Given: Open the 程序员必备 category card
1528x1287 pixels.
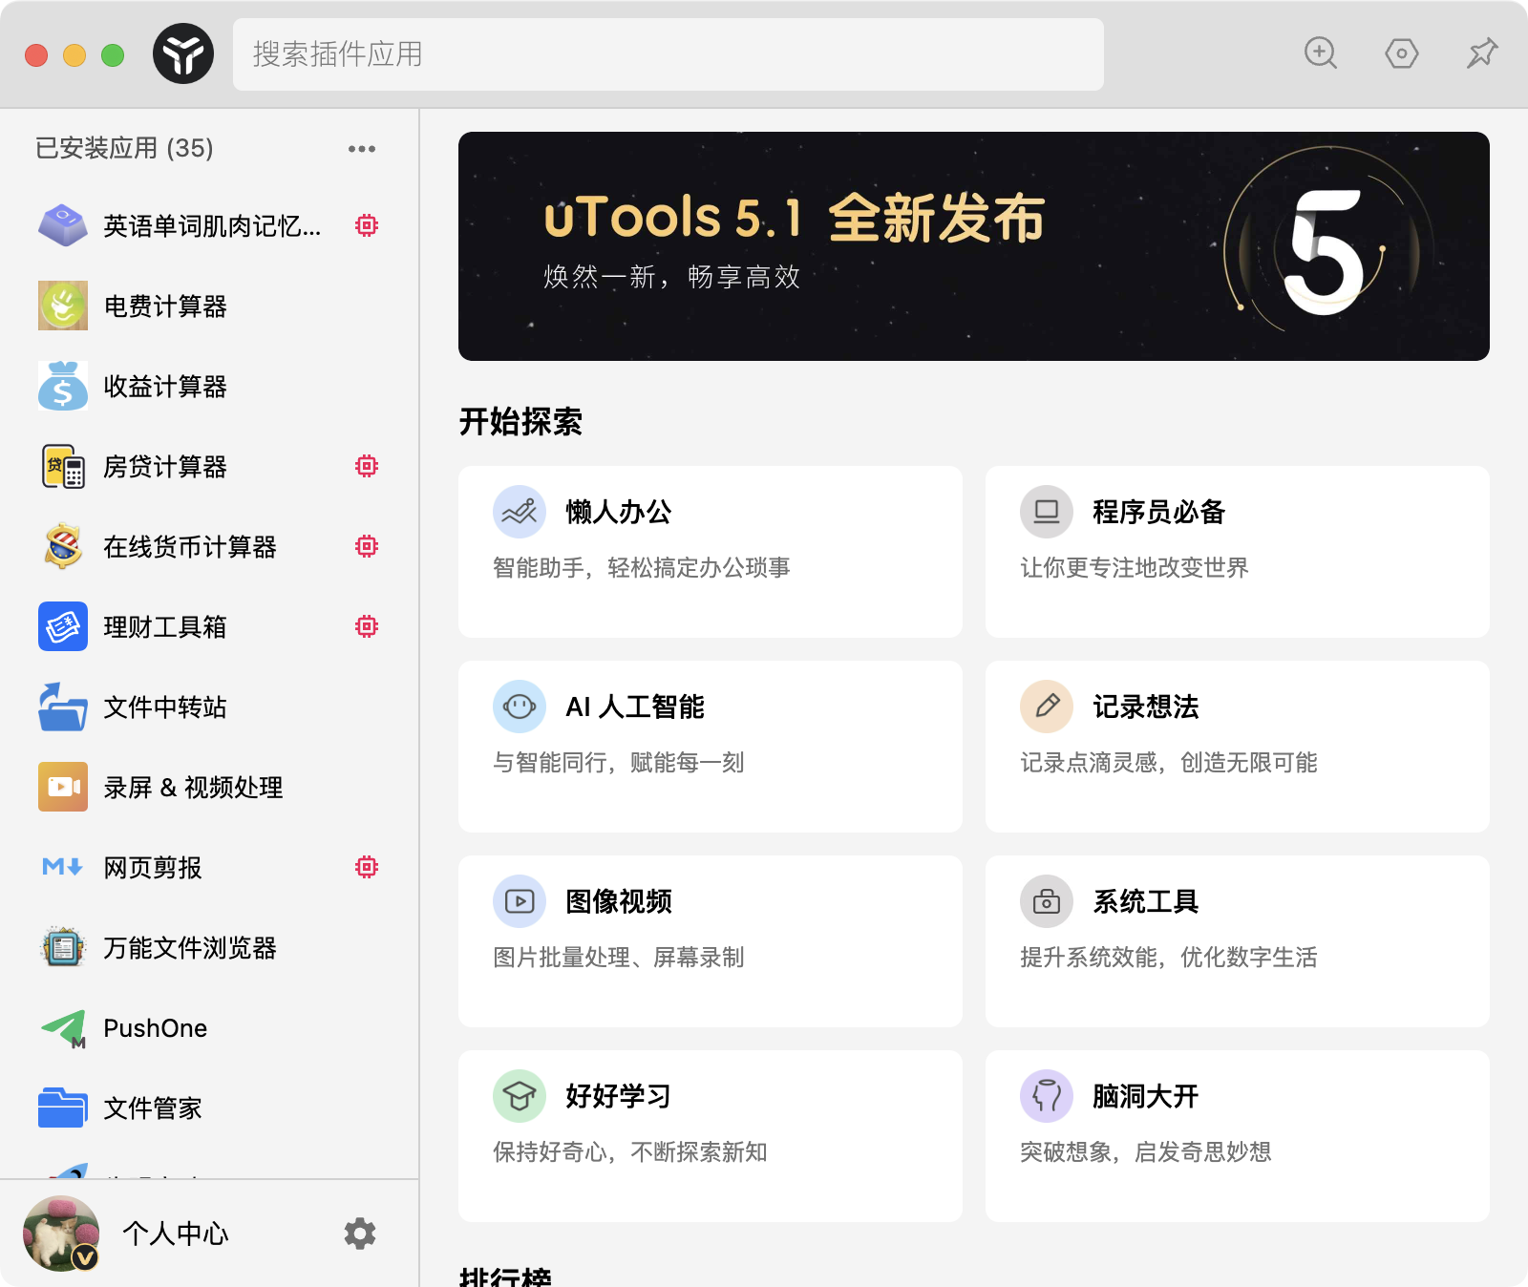Looking at the screenshot, I should point(1238,552).
